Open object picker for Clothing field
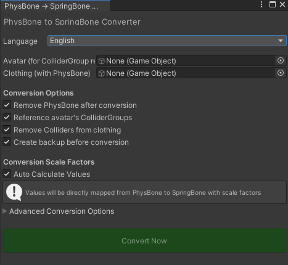The image size is (288, 265). tap(281, 73)
